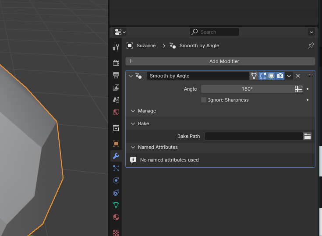Toggle modifier display in Edit Mode
Viewport: 322px width, 236px height.
263,76
